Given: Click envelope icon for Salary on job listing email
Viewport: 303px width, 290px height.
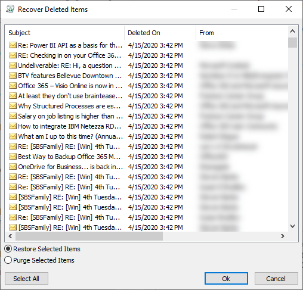Looking at the screenshot, I should [13, 116].
